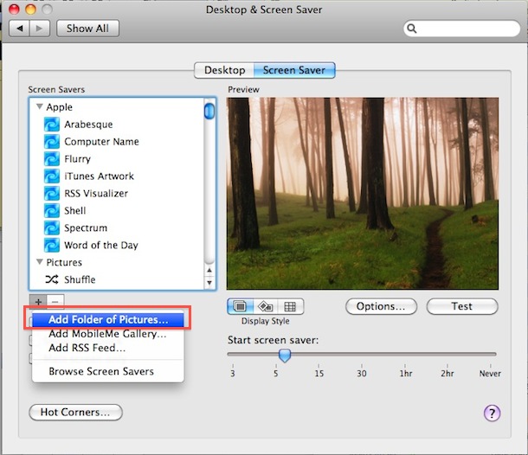The width and height of the screenshot is (528, 455).
Task: Choose the iTunes Artwork screen saver icon
Action: pos(52,176)
